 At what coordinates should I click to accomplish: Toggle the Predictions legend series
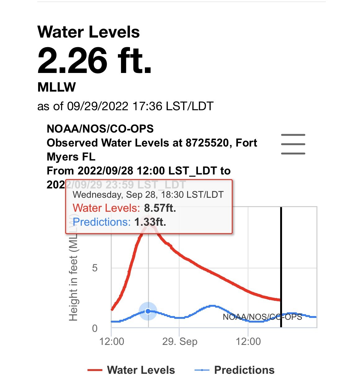[234, 370]
